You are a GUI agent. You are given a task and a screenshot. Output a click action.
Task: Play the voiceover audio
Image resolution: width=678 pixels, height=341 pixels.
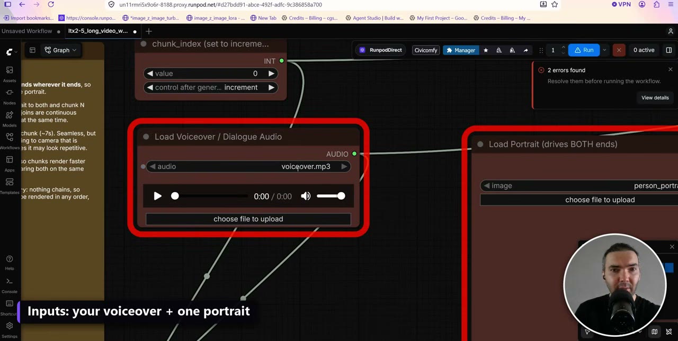[x=157, y=196]
